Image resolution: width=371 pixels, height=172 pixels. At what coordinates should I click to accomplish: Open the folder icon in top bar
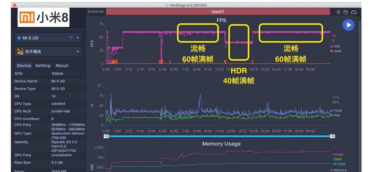click(346, 12)
